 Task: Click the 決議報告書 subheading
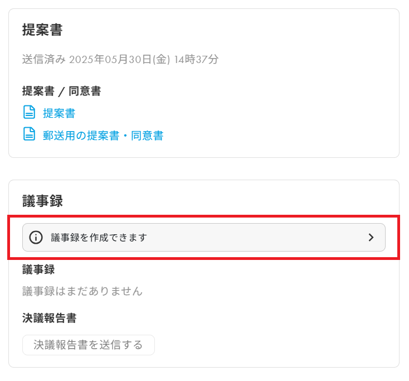pyautogui.click(x=49, y=318)
